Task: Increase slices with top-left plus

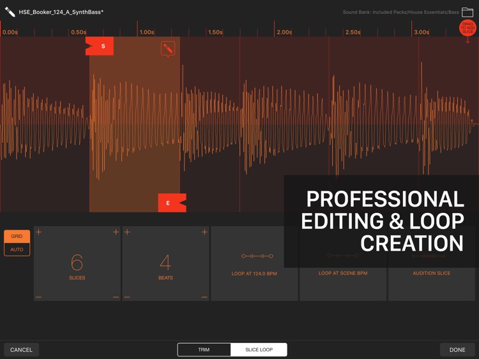Action: [38, 232]
